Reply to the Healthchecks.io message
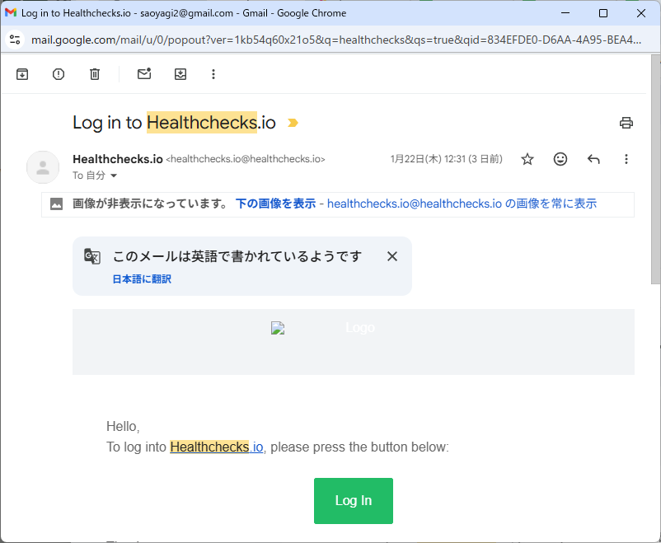Image resolution: width=661 pixels, height=543 pixels. (x=593, y=159)
